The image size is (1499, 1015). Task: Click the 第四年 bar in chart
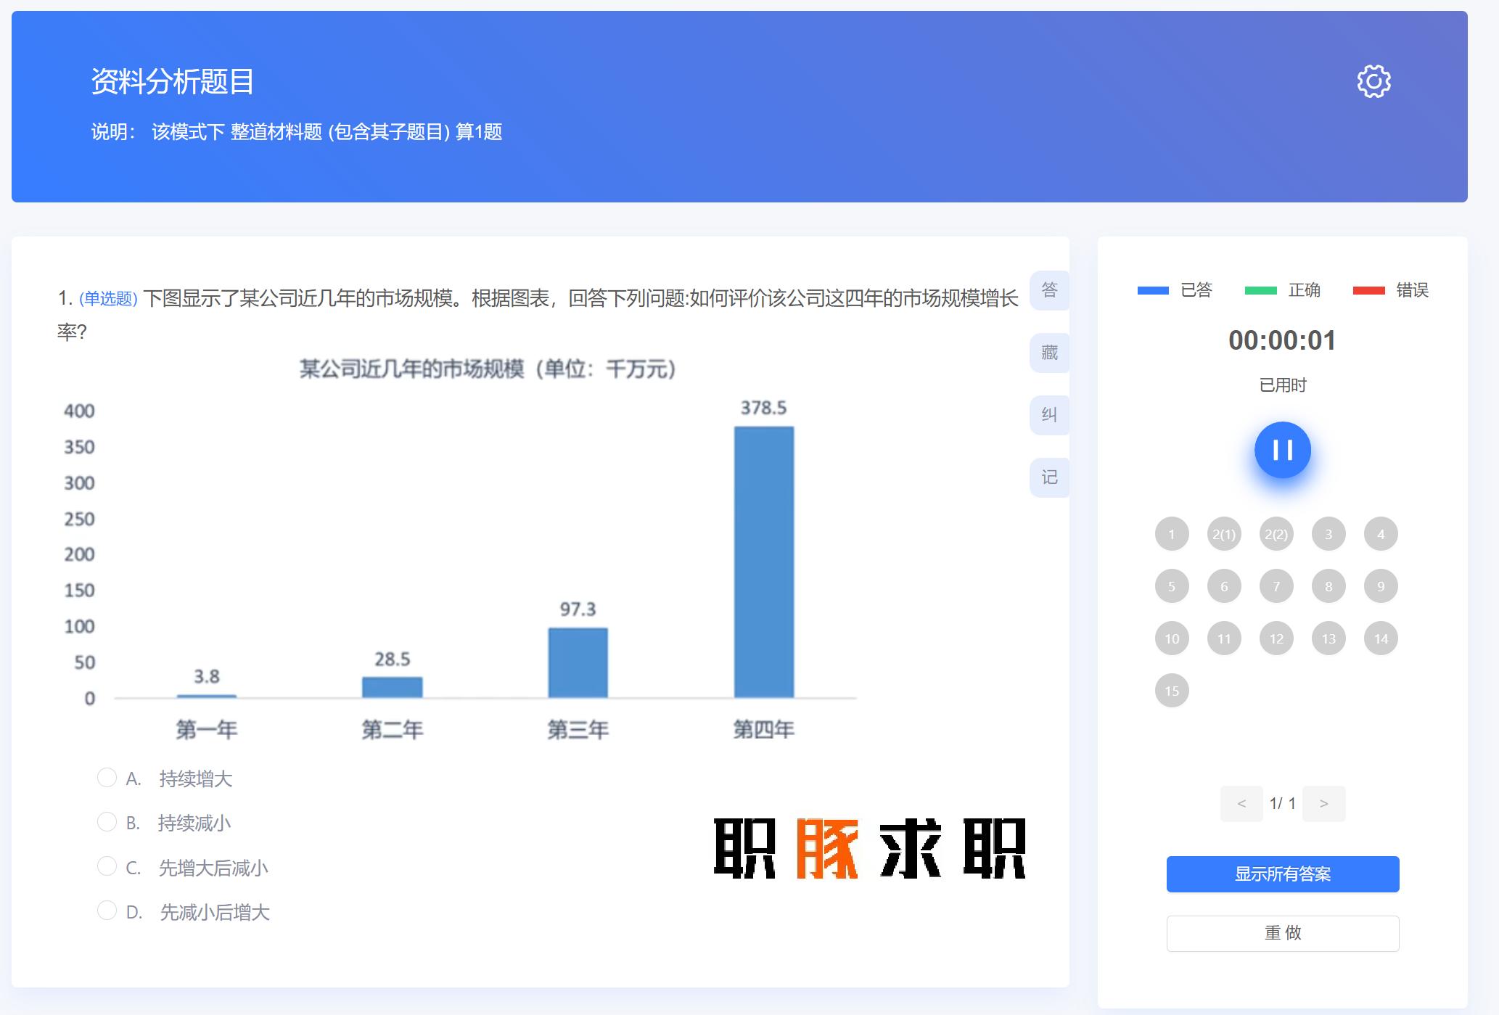[764, 562]
